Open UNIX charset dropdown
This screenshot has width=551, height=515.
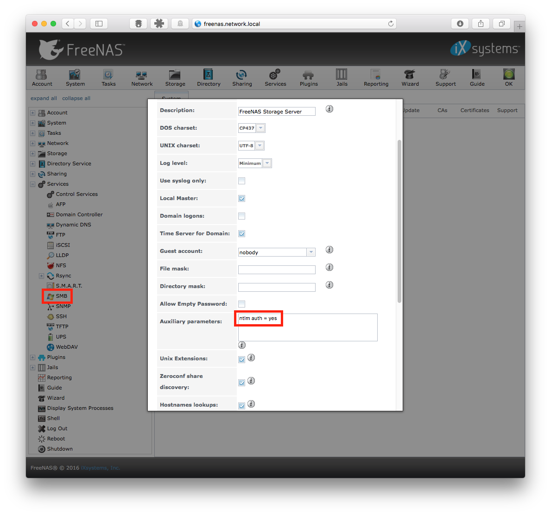pyautogui.click(x=260, y=145)
